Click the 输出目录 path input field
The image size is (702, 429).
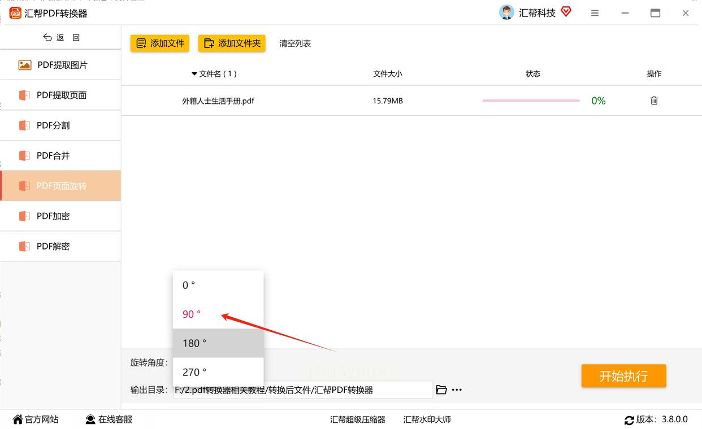tap(303, 389)
